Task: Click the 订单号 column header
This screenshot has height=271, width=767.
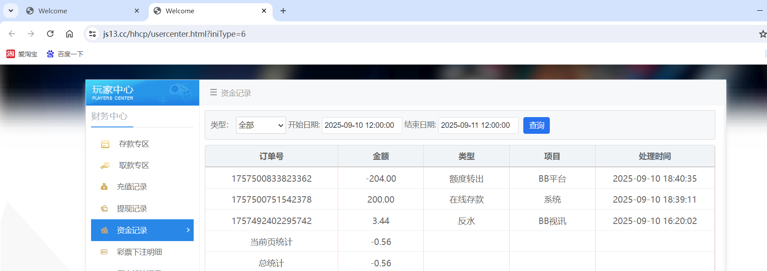Action: click(x=271, y=156)
